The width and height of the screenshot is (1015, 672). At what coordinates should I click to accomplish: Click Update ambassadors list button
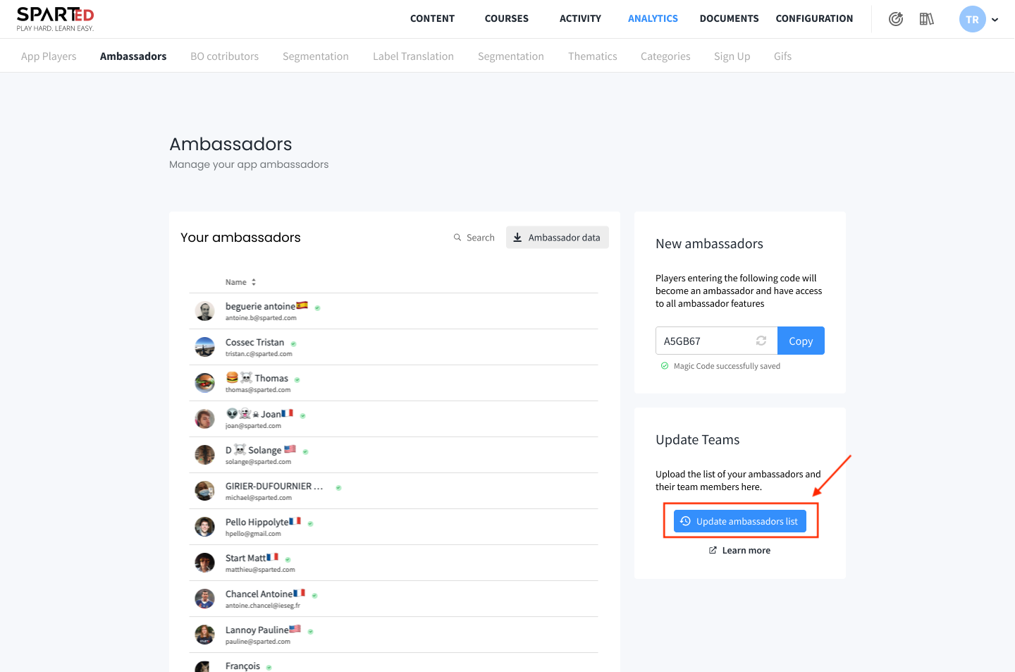(740, 521)
